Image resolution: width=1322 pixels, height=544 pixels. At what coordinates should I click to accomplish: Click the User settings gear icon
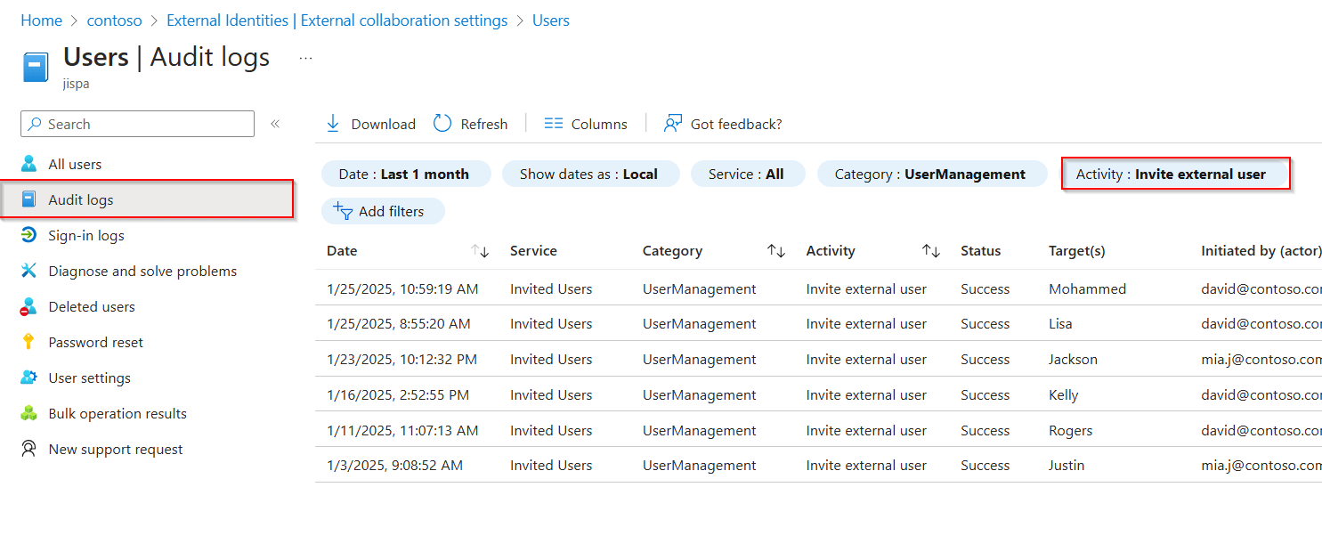tap(29, 378)
